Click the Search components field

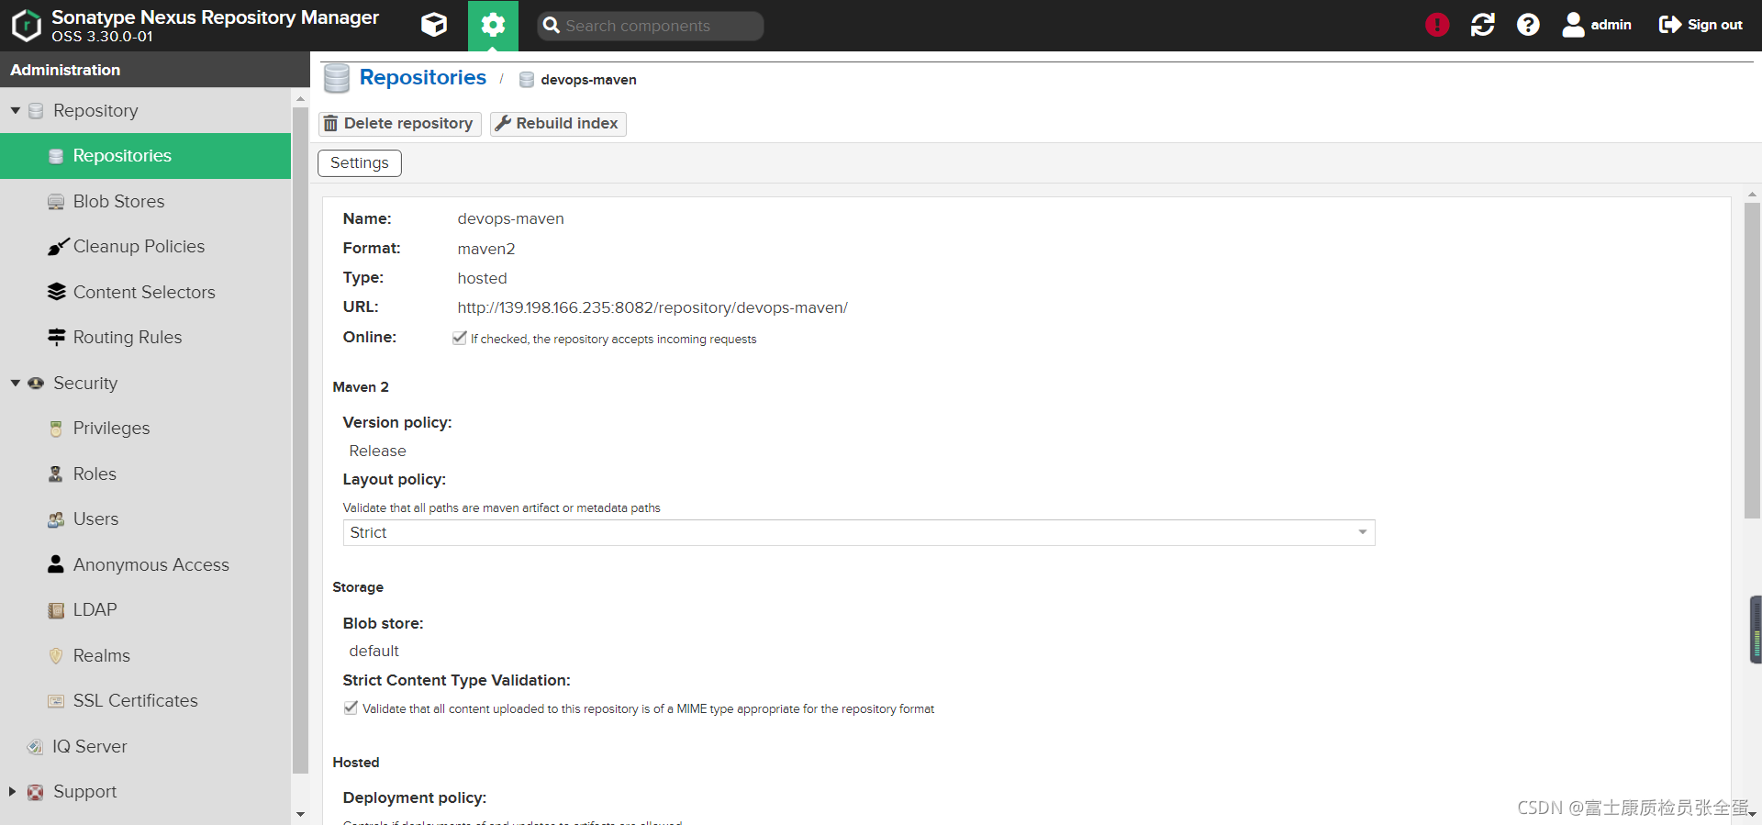651,26
